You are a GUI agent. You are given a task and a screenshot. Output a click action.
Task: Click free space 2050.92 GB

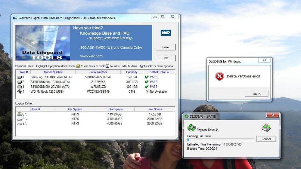coord(155,124)
